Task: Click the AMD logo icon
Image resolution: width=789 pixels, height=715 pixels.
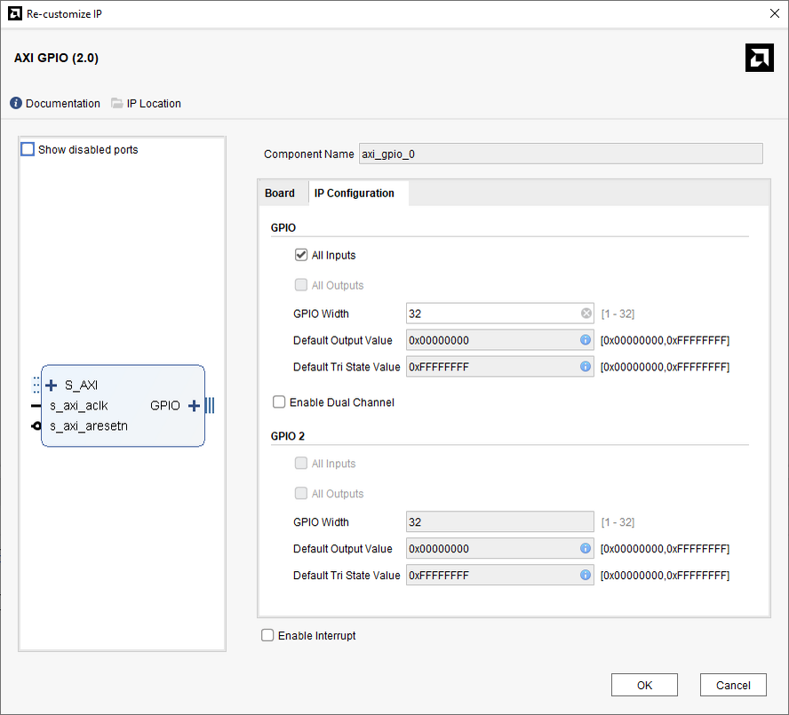Action: 759,58
